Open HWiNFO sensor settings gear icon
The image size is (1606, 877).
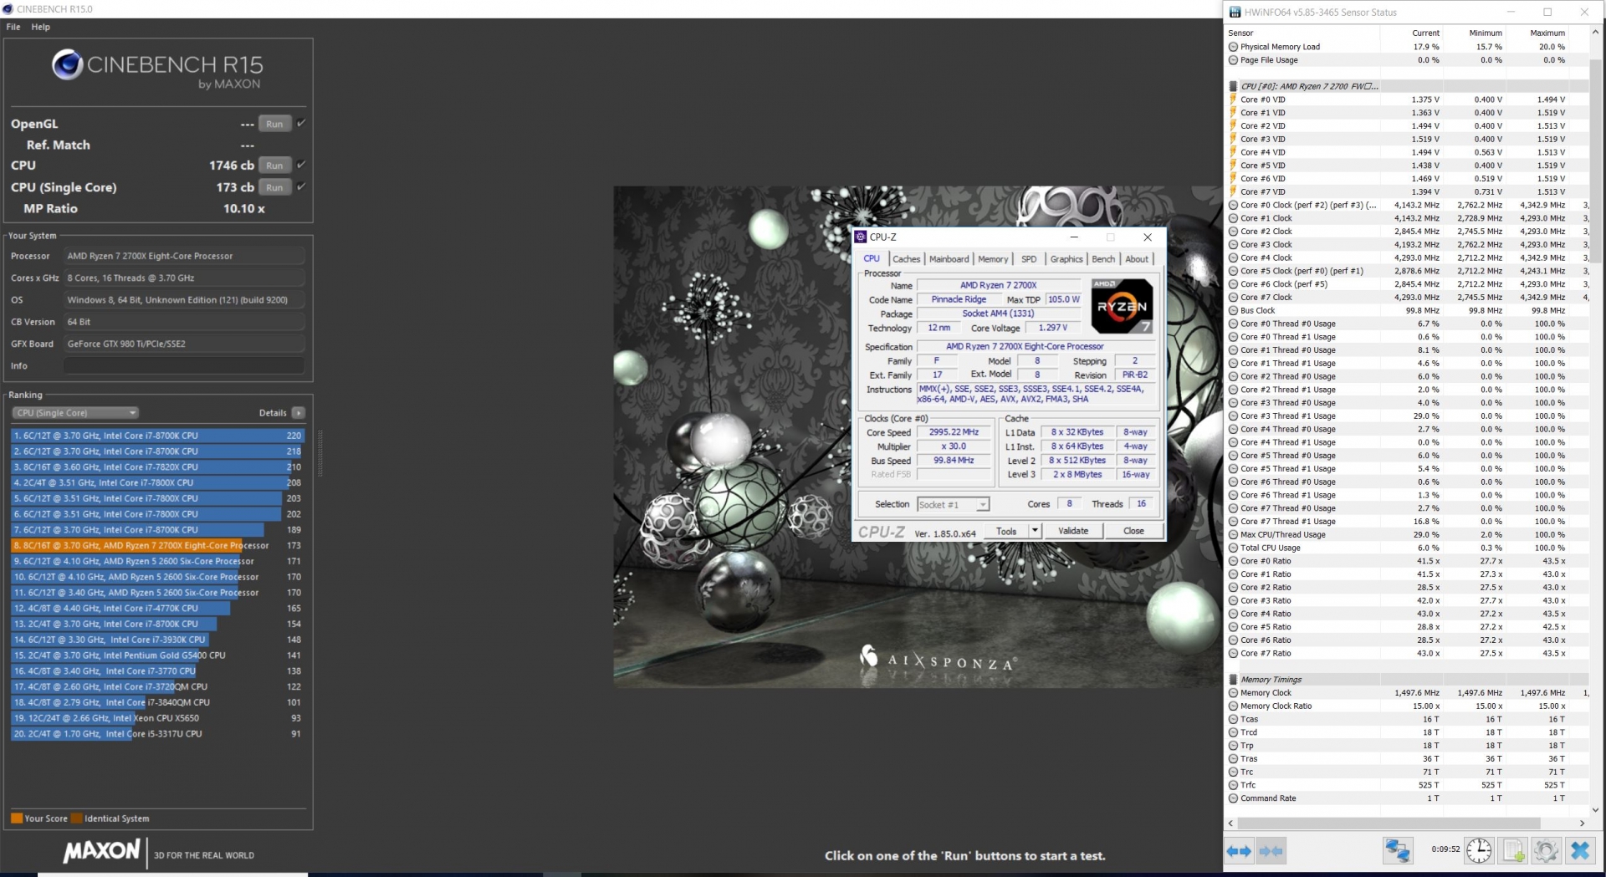tap(1546, 851)
